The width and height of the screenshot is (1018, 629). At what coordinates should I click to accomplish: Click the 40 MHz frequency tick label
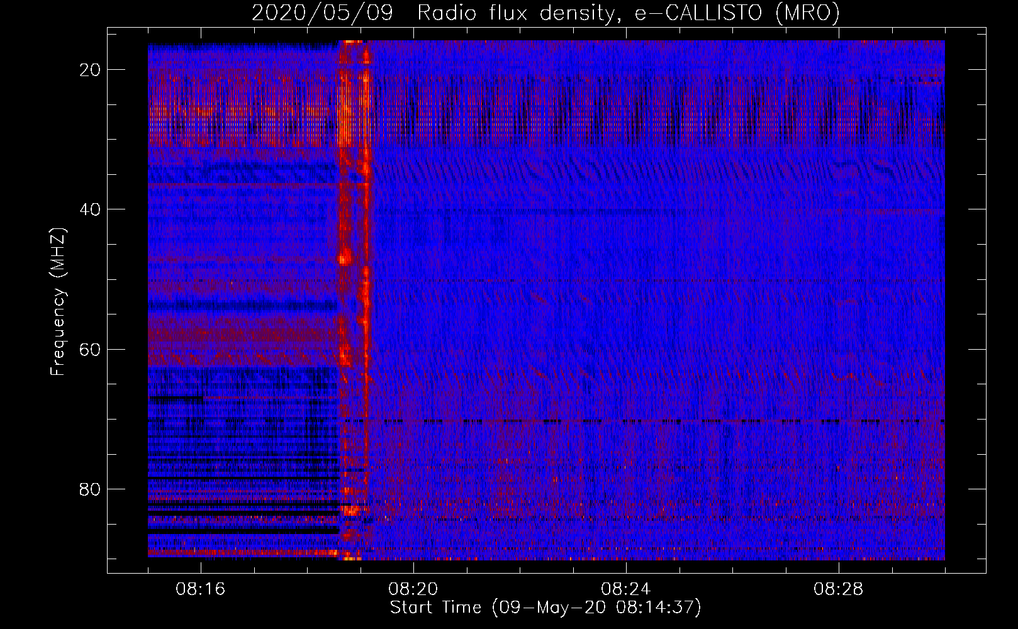90,209
